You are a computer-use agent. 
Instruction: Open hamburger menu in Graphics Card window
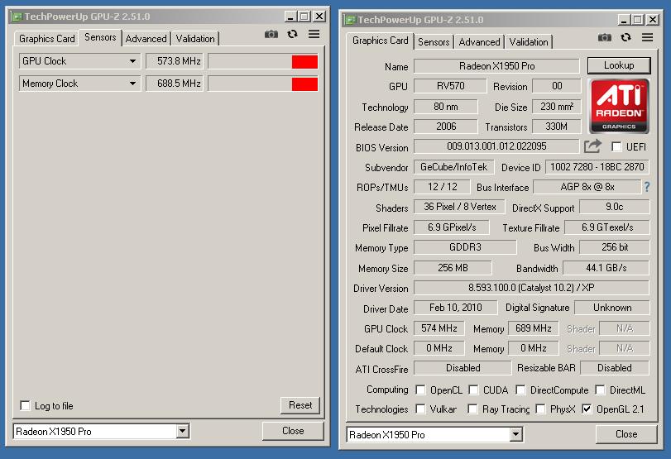click(x=648, y=37)
